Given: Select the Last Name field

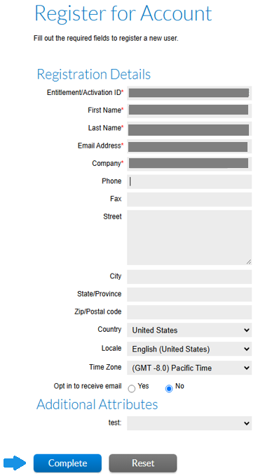Looking at the screenshot, I should 189,129.
